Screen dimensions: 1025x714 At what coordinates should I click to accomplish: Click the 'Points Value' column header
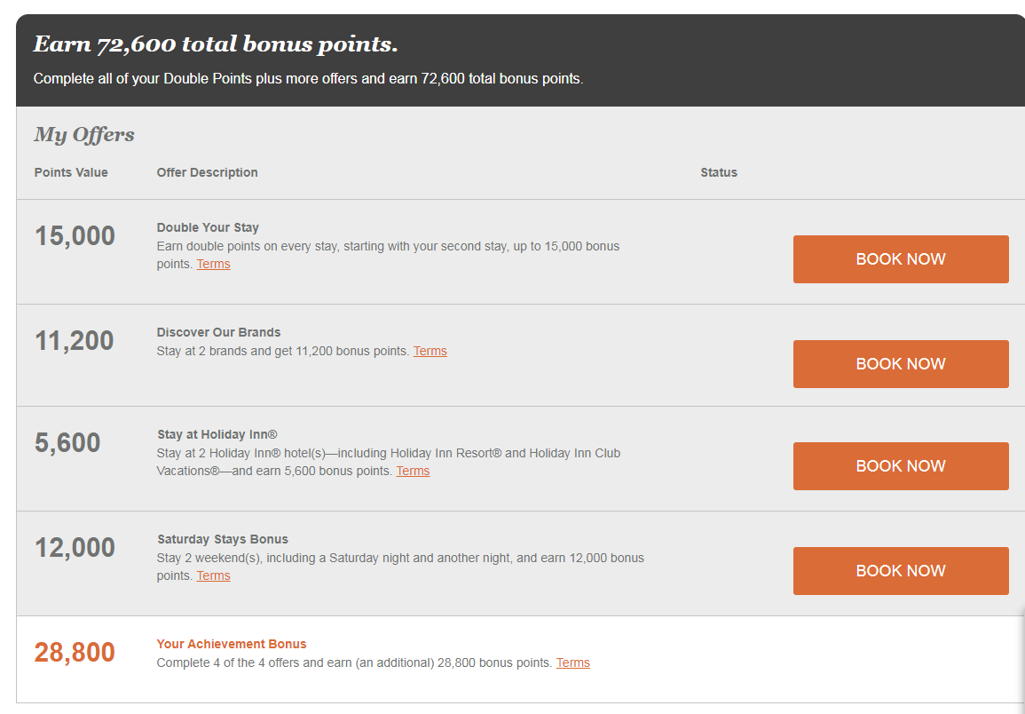point(71,172)
